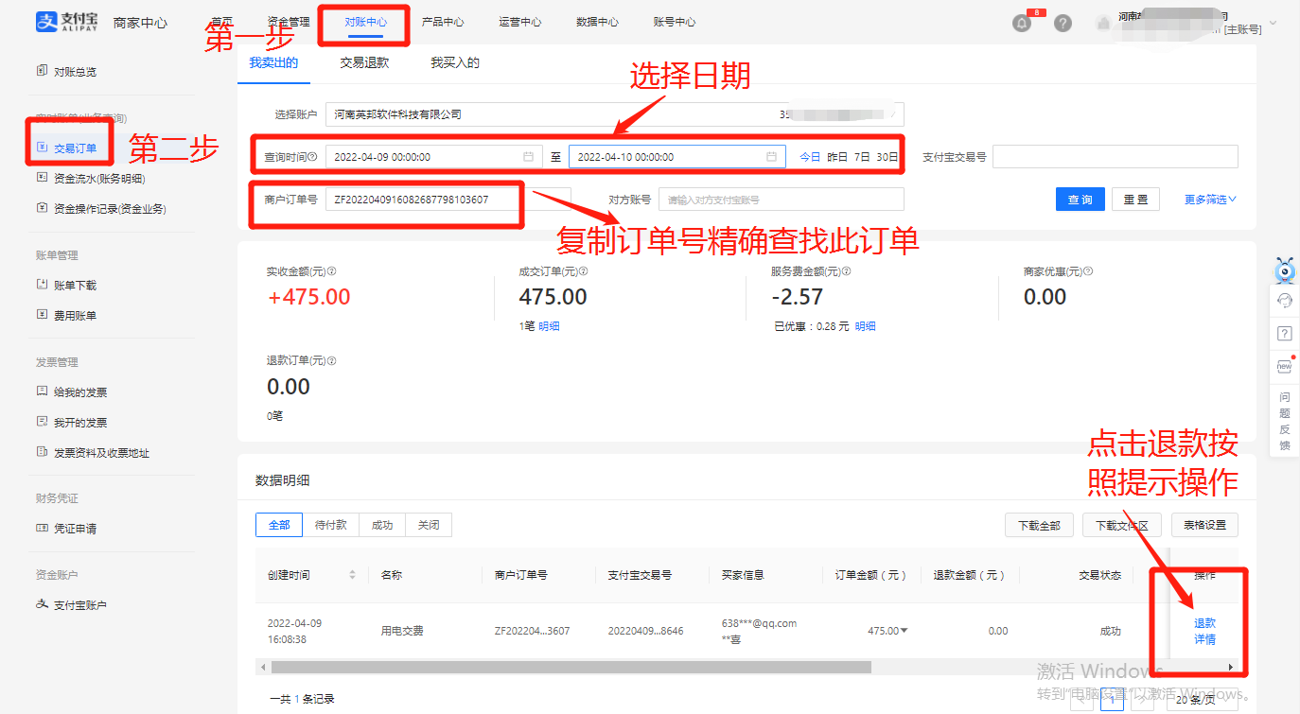Click the info icon next to 商家优惠
Image resolution: width=1300 pixels, height=714 pixels.
pos(1088,271)
